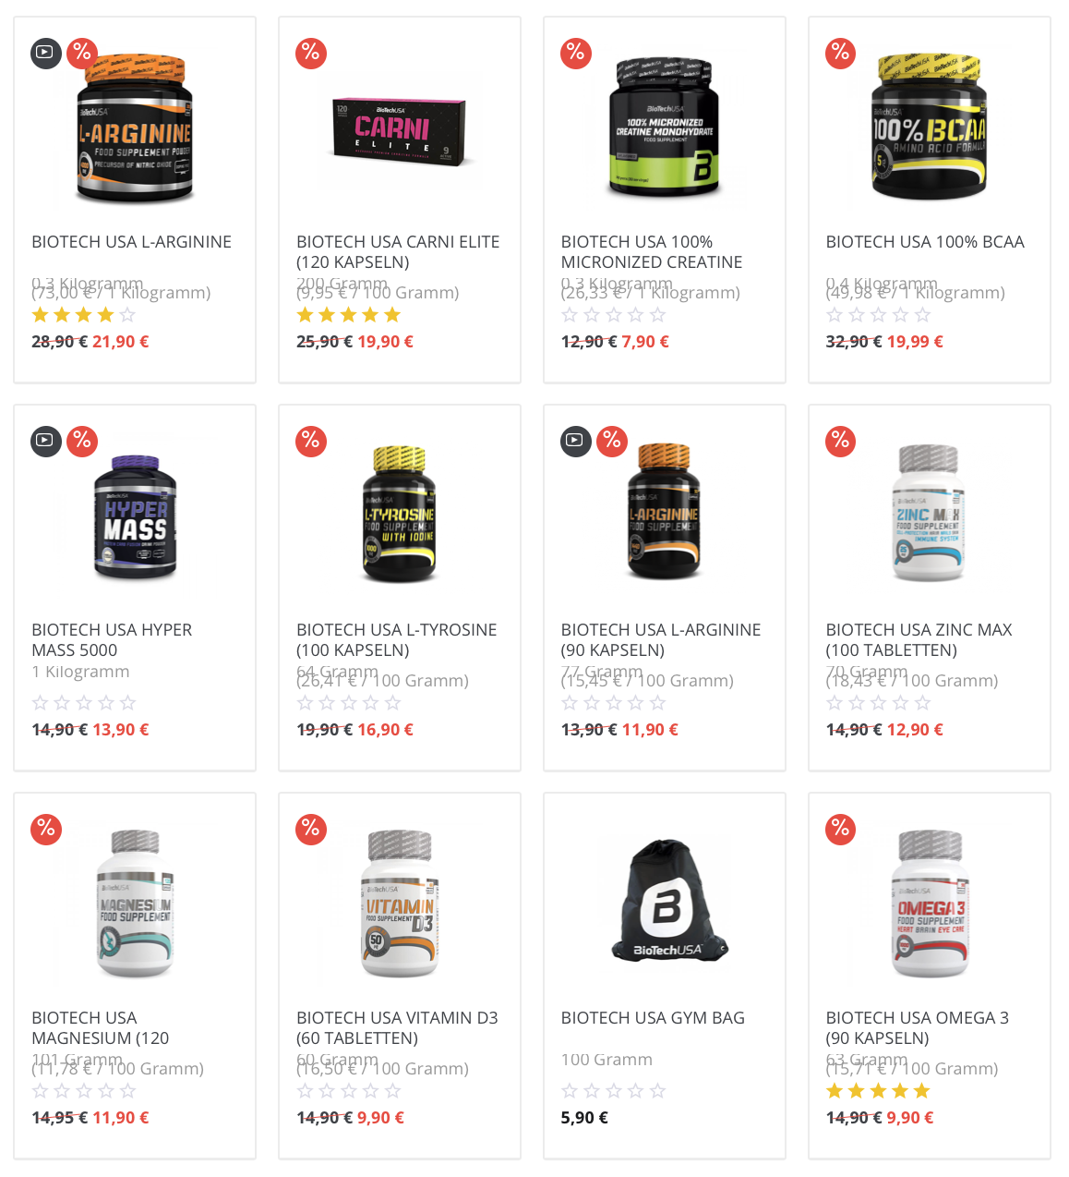
Task: Click the five-star rating on Omega 3
Action: click(878, 1091)
